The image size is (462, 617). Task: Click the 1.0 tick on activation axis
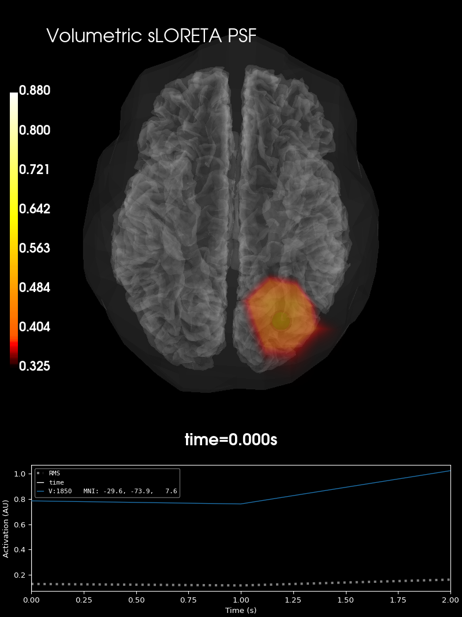coord(20,474)
